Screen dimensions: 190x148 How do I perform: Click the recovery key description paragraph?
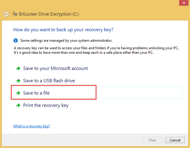coord(96,50)
